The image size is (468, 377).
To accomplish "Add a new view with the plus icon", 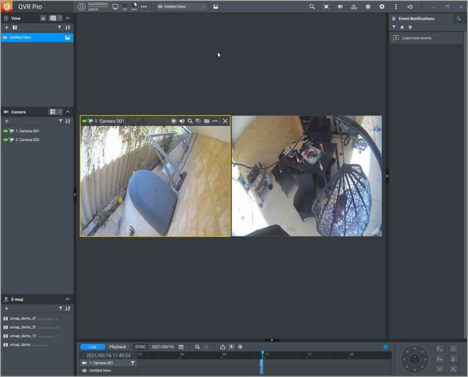I will coord(6,28).
